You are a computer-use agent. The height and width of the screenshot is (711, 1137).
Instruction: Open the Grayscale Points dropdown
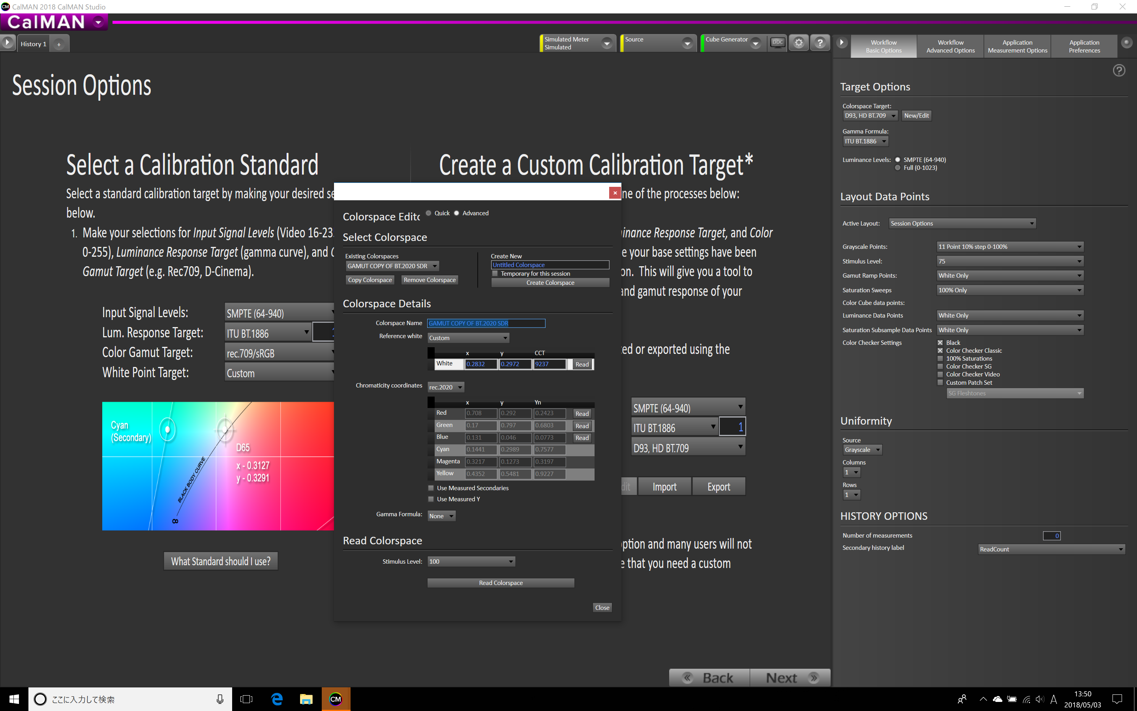tap(1010, 246)
